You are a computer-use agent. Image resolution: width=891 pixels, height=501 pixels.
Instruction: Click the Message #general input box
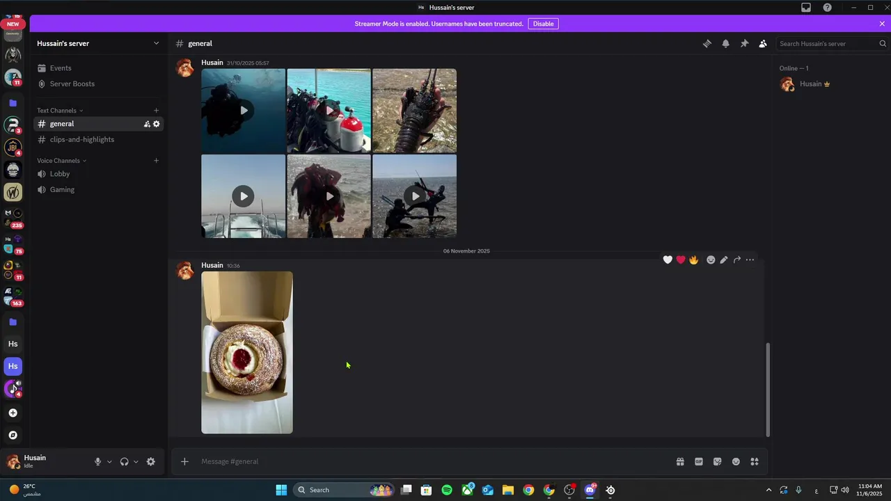click(x=432, y=461)
